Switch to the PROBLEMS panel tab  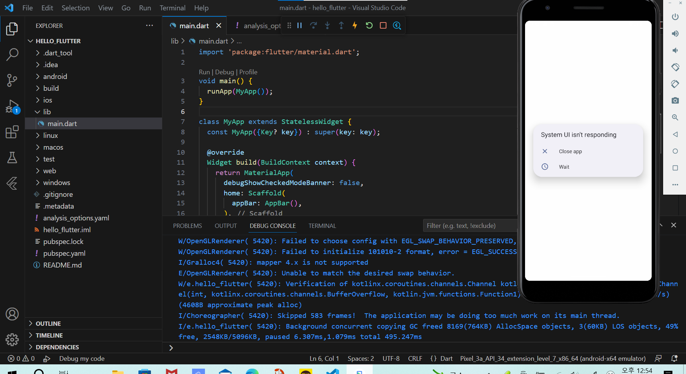pyautogui.click(x=187, y=226)
